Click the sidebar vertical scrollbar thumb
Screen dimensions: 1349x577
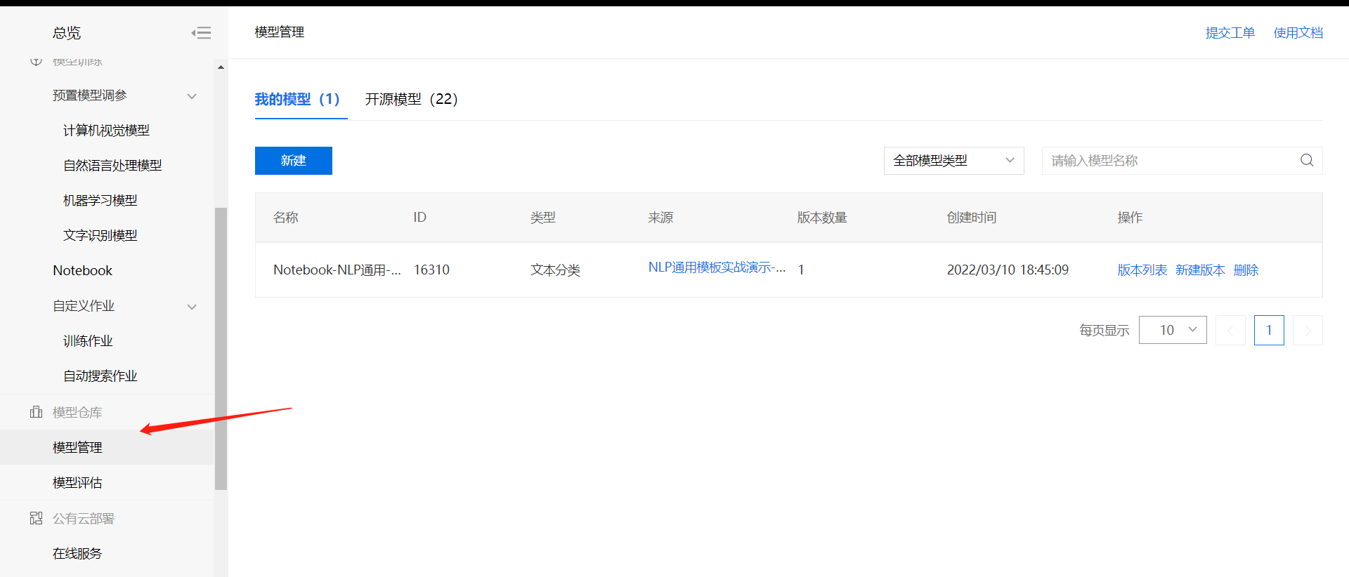(x=221, y=349)
